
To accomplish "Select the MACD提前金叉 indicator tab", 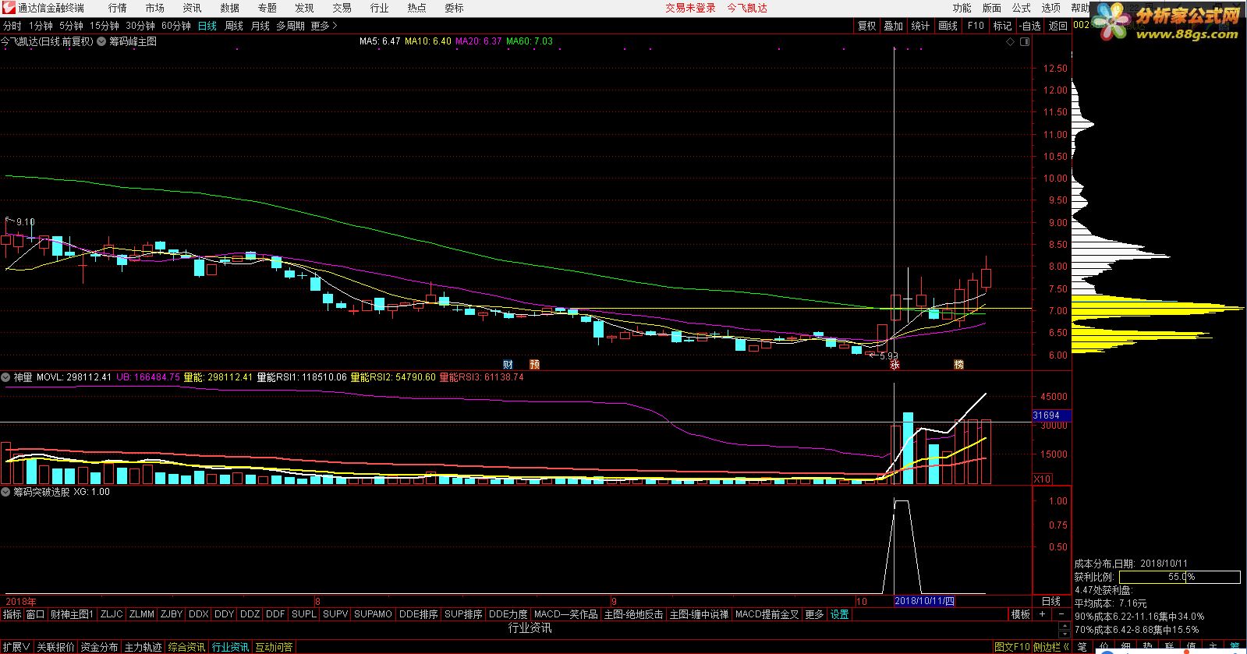I will (767, 614).
